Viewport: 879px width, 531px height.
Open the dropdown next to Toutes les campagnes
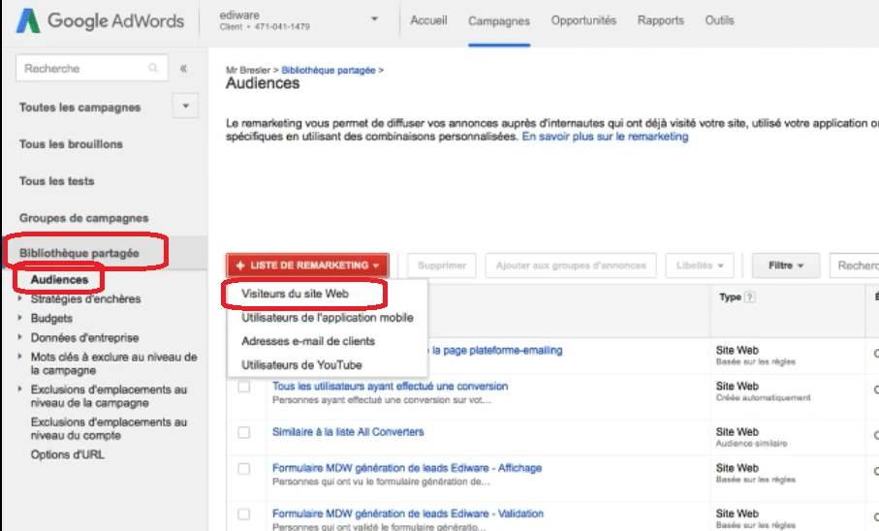[184, 107]
